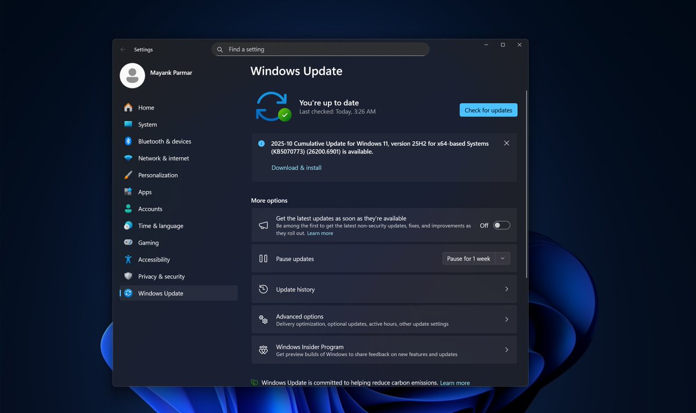
Task: Click the You're up to date status text
Action: tap(329, 103)
